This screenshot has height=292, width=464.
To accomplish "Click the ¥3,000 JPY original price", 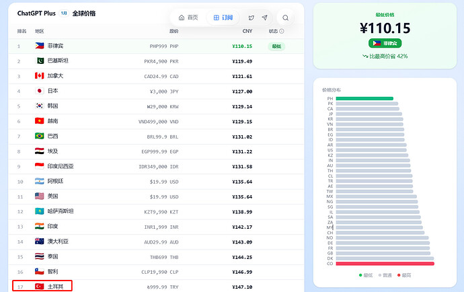I will (164, 92).
